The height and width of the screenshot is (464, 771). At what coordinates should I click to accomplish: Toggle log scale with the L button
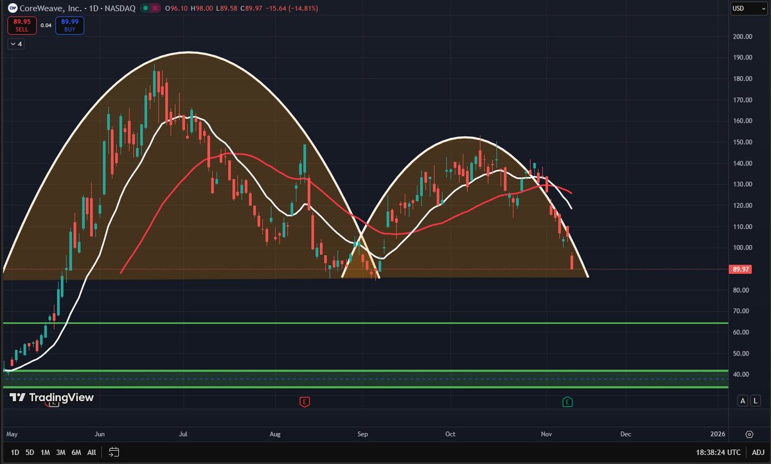[756, 400]
